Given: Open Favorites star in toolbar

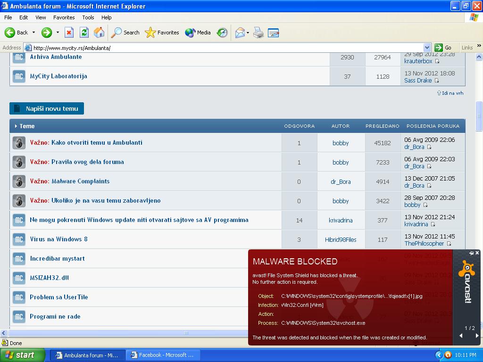Looking at the screenshot, I should [x=162, y=33].
